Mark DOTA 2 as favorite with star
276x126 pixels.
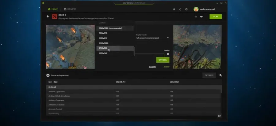point(196,17)
